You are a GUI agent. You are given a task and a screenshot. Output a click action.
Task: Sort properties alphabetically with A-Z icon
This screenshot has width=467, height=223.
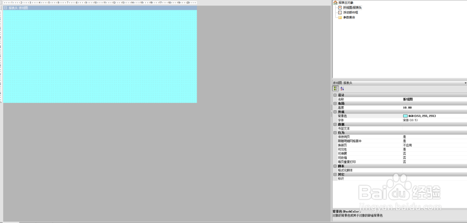[342, 88]
